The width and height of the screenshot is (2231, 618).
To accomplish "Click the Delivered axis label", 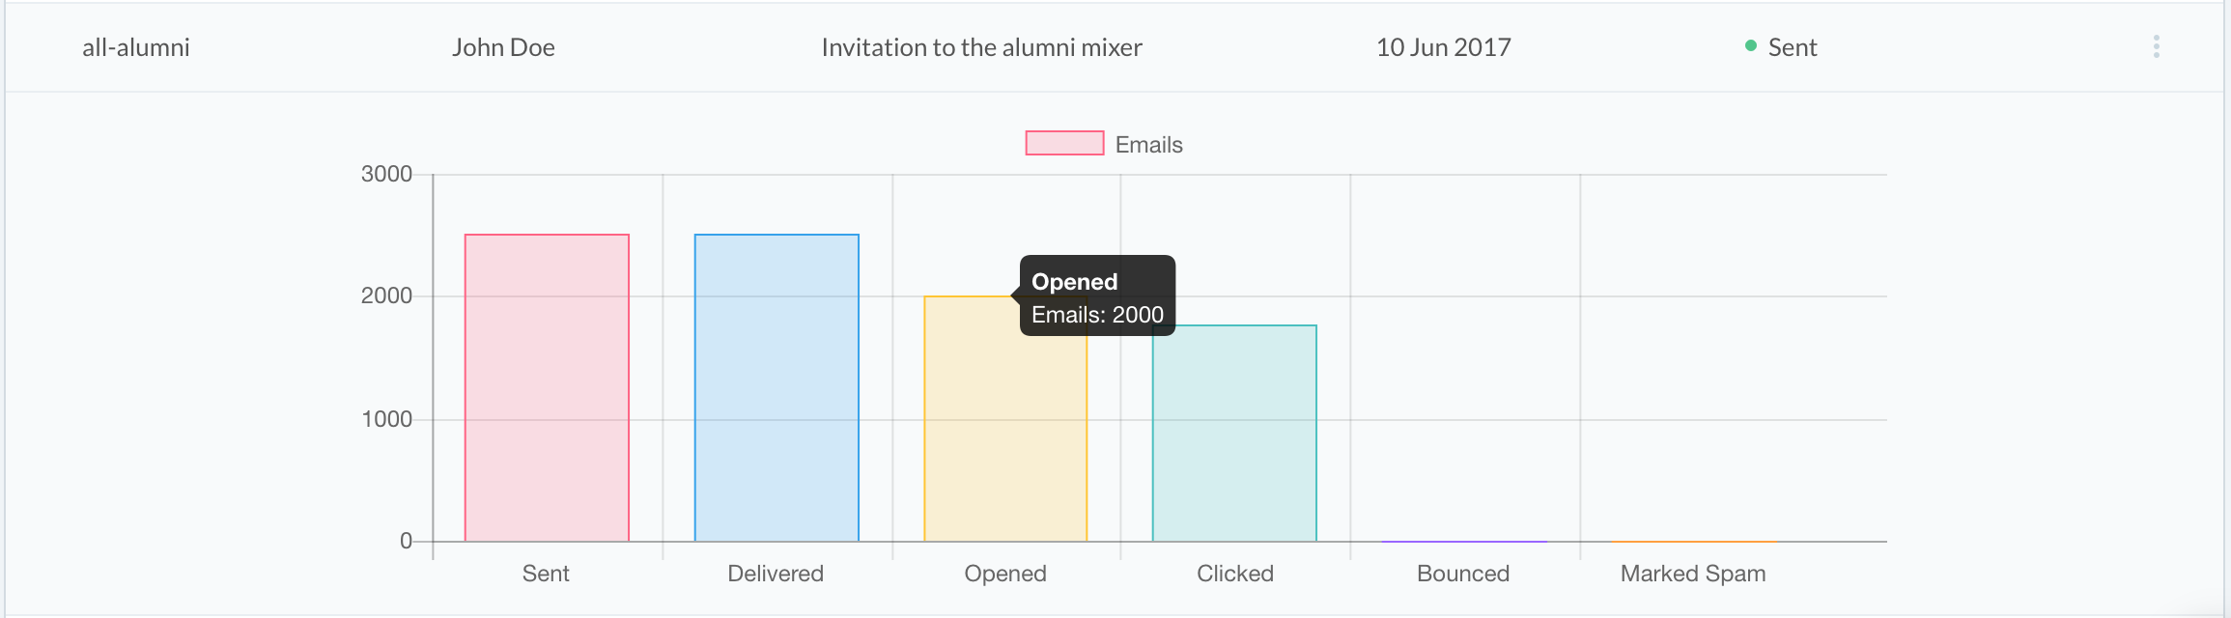I will click(776, 574).
